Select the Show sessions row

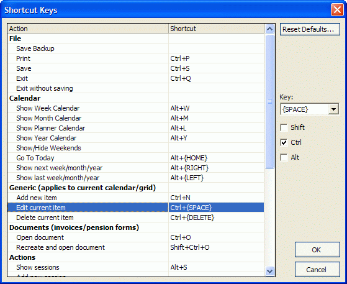[x=136, y=267]
